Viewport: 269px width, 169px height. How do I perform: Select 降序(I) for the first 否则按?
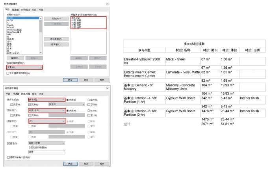[x=89, y=111]
